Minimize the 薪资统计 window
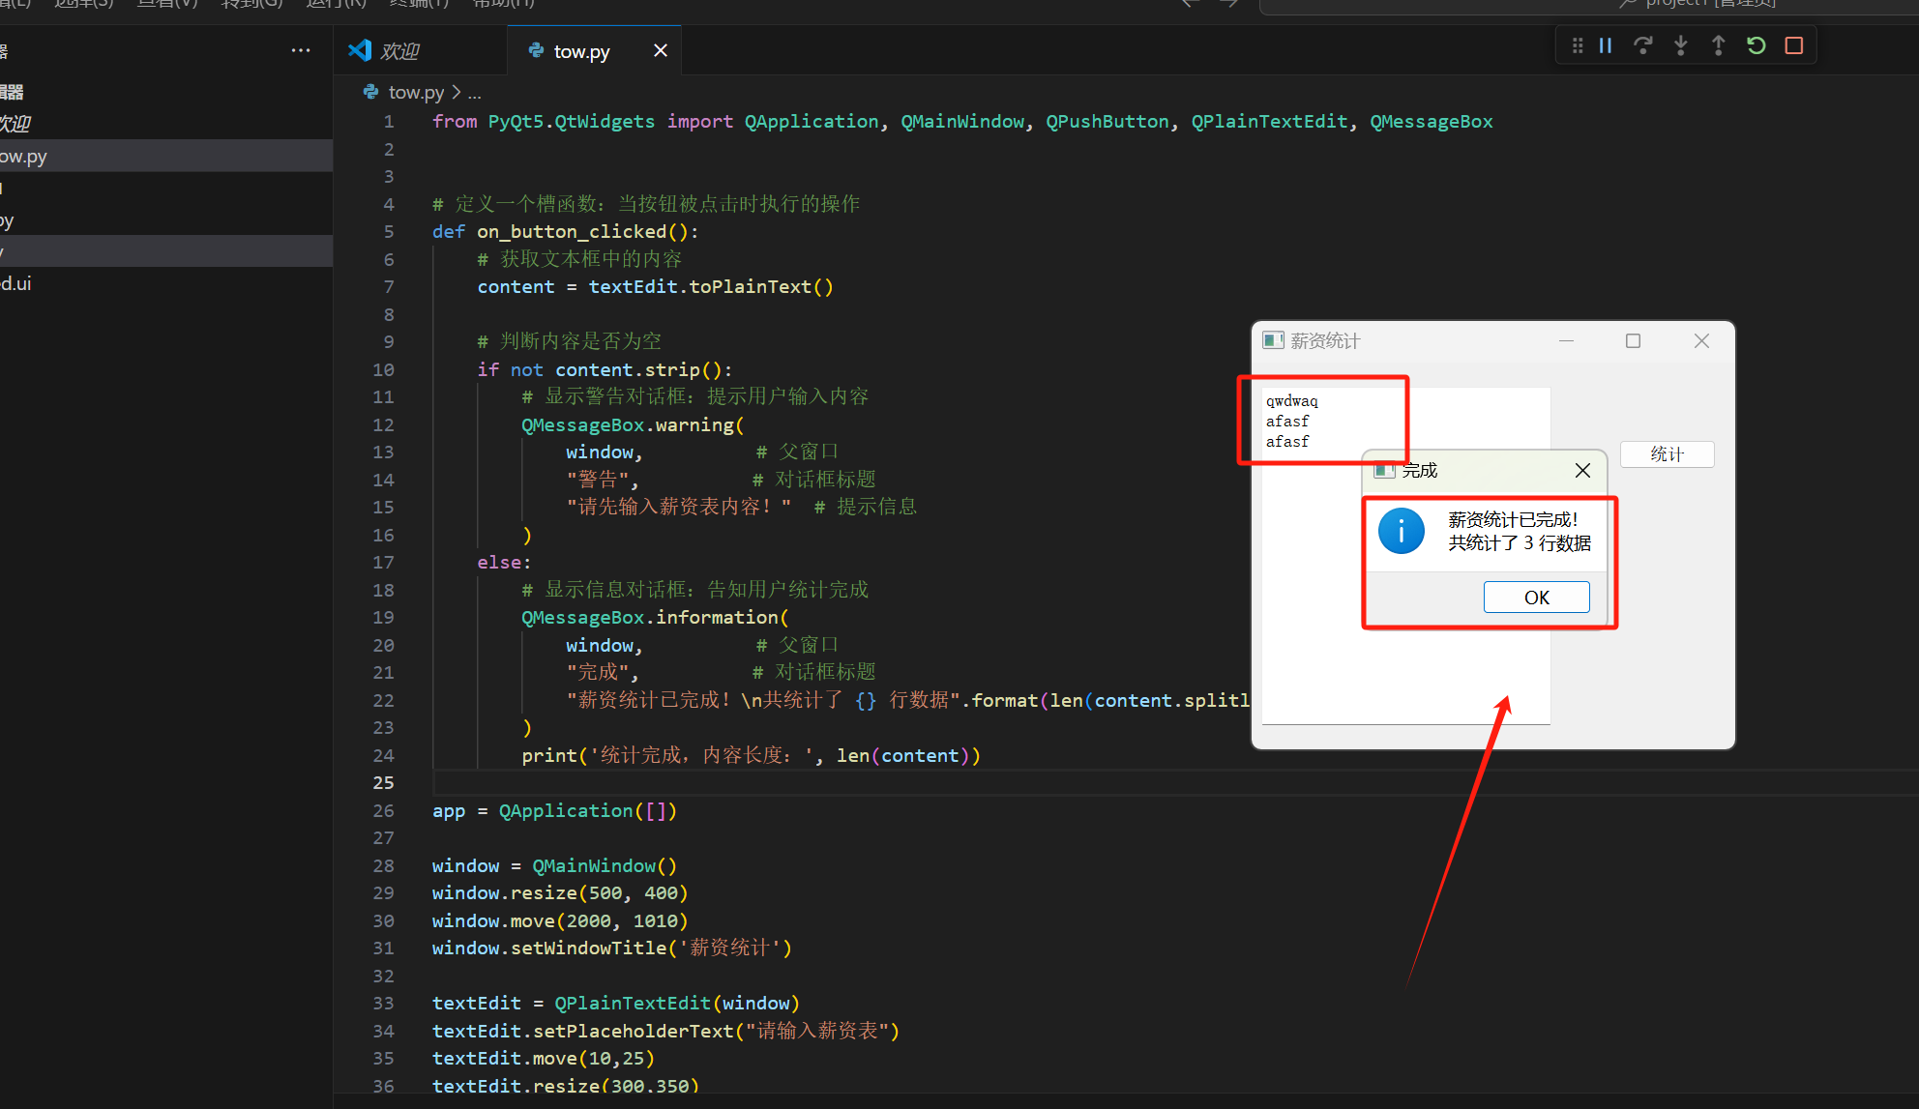The image size is (1919, 1109). tap(1566, 340)
